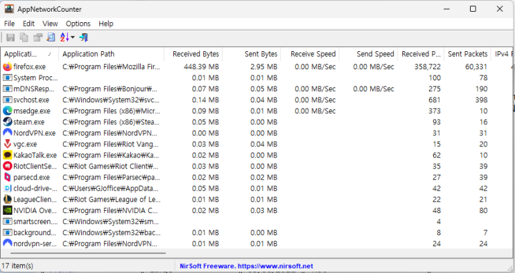Click the AppNetworkCounter title bar icon
The image size is (515, 273).
(9, 9)
